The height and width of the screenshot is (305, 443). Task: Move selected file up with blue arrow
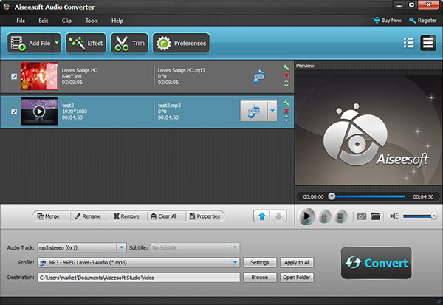[261, 216]
